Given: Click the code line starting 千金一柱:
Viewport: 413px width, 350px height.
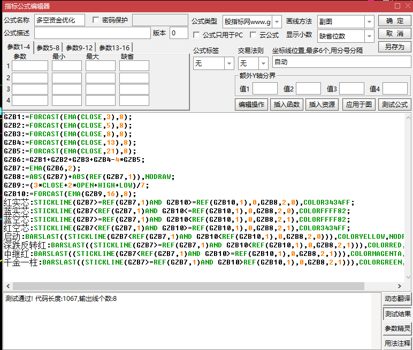Looking at the screenshot, I should pos(203,262).
